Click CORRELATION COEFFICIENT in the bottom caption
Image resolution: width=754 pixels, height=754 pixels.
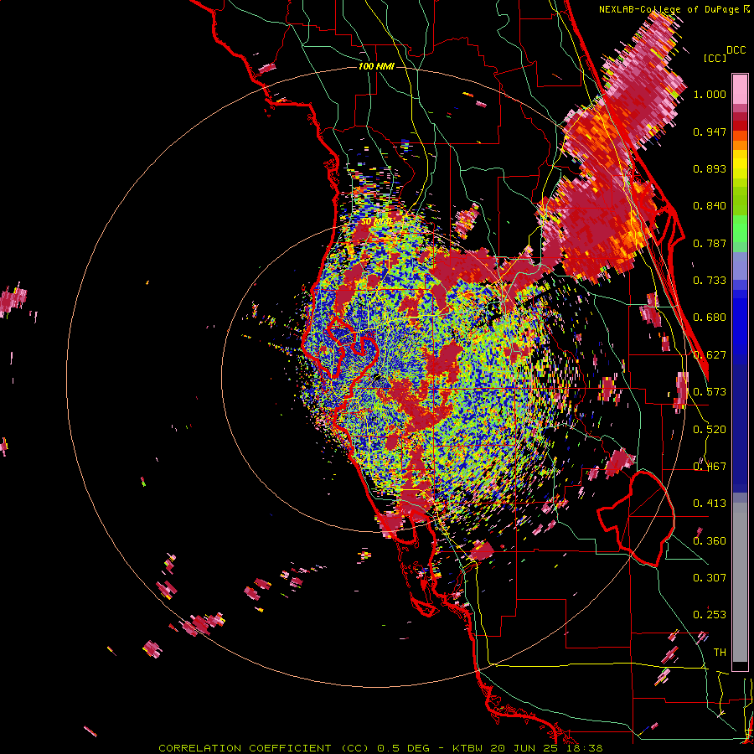245,748
